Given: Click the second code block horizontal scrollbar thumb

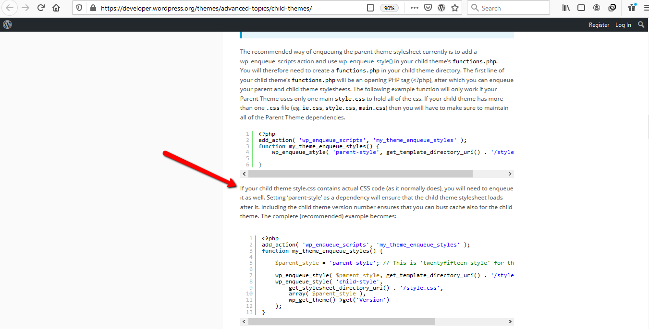Looking at the screenshot, I should point(342,322).
